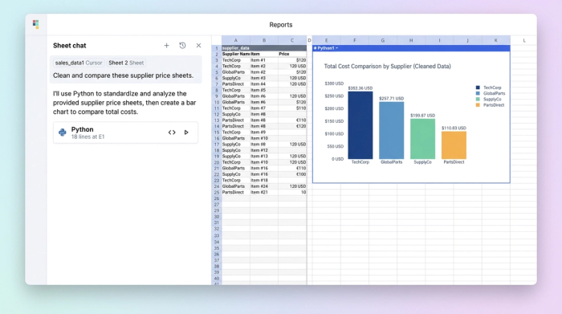Screen dimensions: 562x314
Task: Click the colorful app logo icon
Action: tap(35, 24)
